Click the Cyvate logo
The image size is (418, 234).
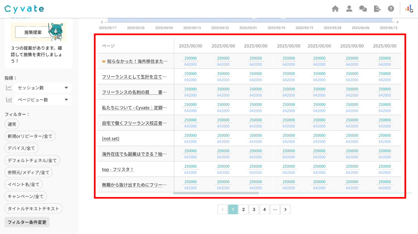tap(24, 9)
